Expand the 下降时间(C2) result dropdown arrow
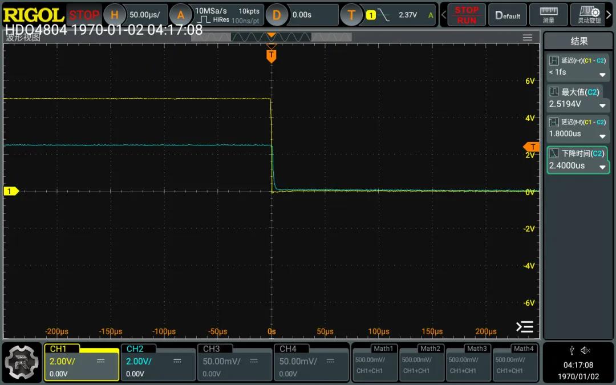The height and width of the screenshot is (385, 616). tap(602, 167)
